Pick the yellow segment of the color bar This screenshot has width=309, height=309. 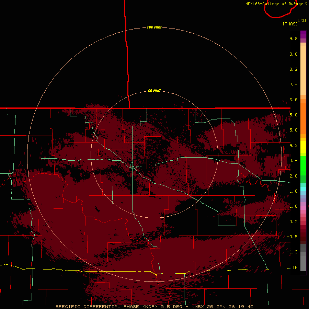coord(303,147)
